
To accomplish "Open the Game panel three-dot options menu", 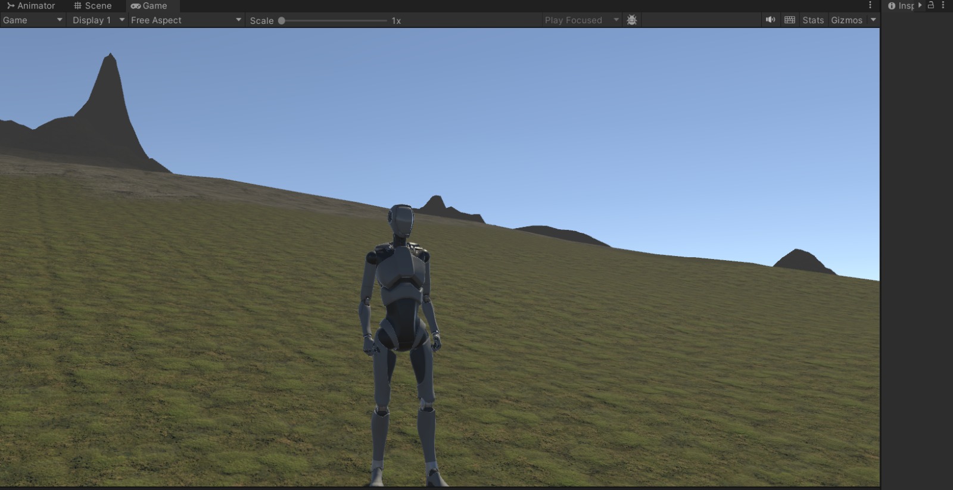I will click(x=870, y=5).
